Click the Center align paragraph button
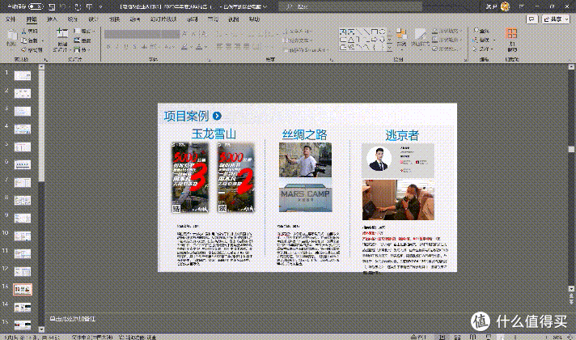The height and width of the screenshot is (340, 576). [x=228, y=46]
